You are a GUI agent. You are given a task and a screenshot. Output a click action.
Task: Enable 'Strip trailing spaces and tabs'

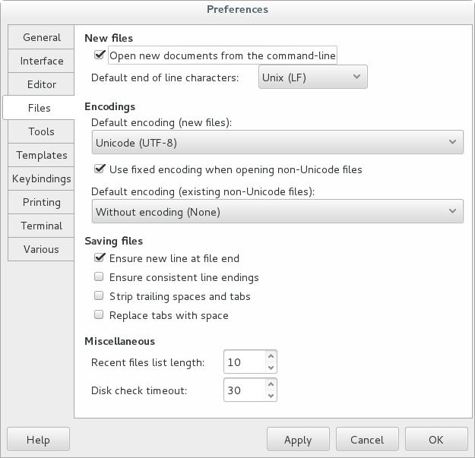point(99,296)
